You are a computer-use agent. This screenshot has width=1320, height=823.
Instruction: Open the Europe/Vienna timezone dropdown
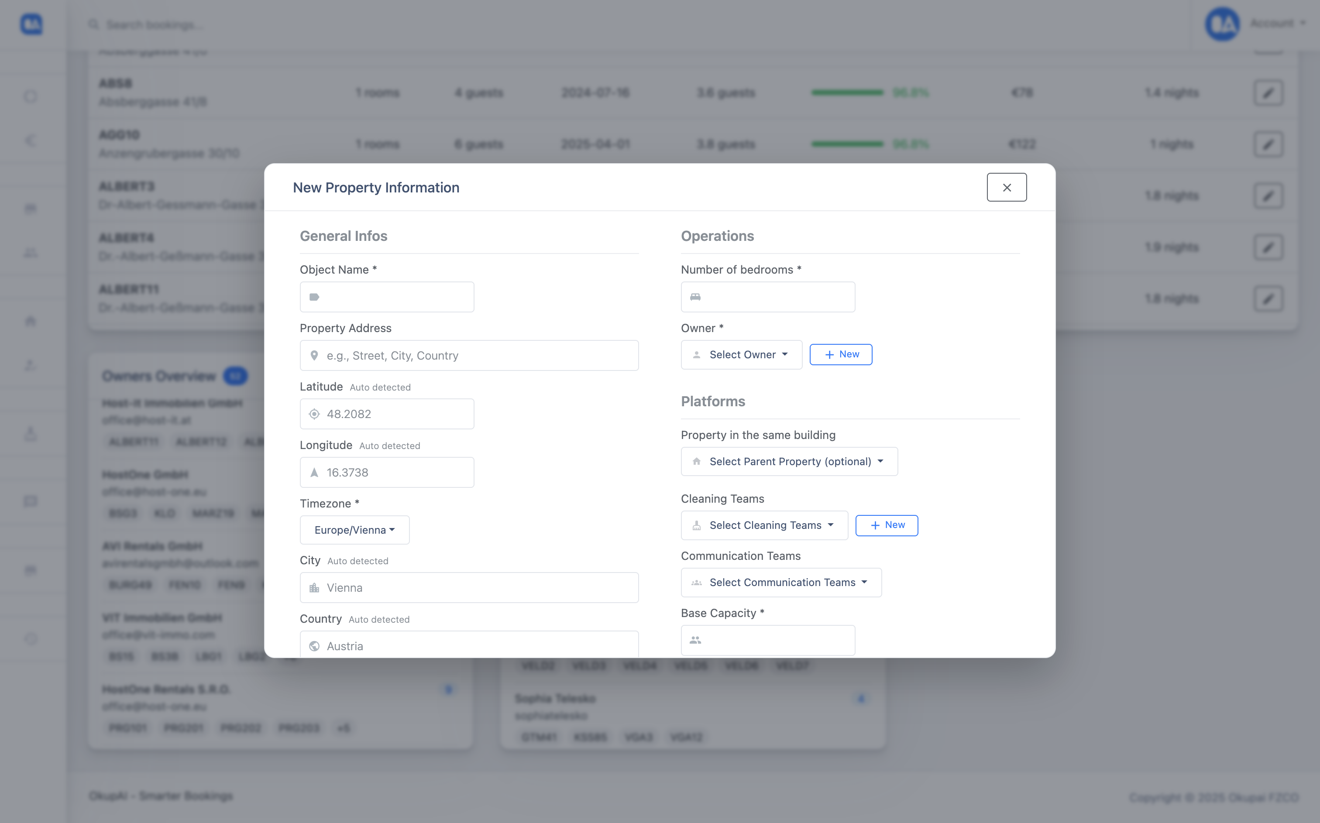pyautogui.click(x=354, y=530)
